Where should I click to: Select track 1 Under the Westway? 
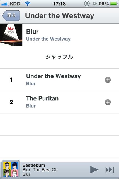click(x=60, y=80)
